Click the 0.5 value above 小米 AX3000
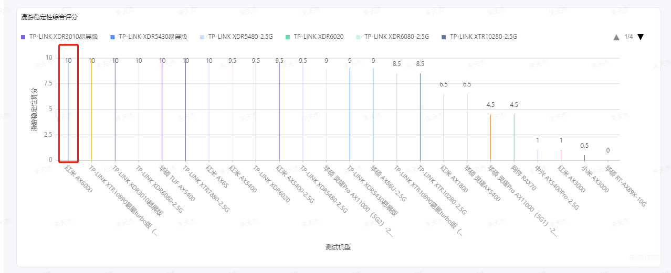This screenshot has width=671, height=273. [x=584, y=146]
